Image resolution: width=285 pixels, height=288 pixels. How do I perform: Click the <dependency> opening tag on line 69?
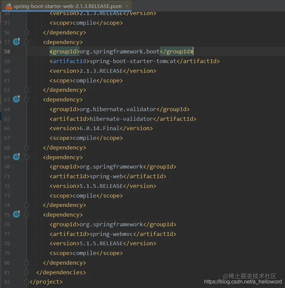tap(63, 157)
